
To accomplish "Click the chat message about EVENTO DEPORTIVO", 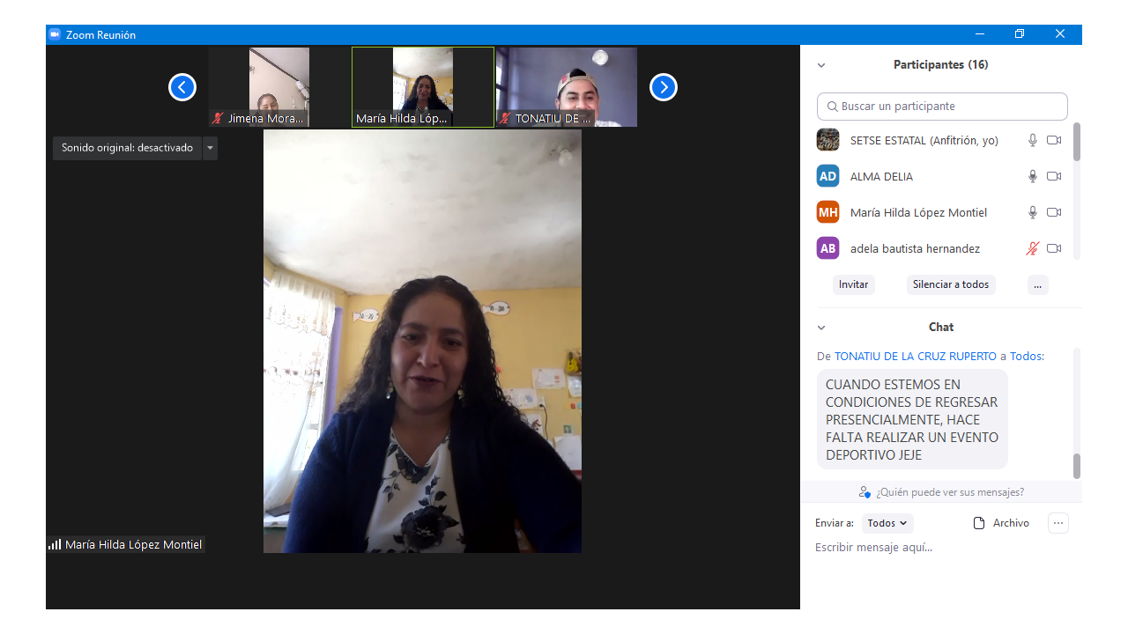I will (x=912, y=419).
